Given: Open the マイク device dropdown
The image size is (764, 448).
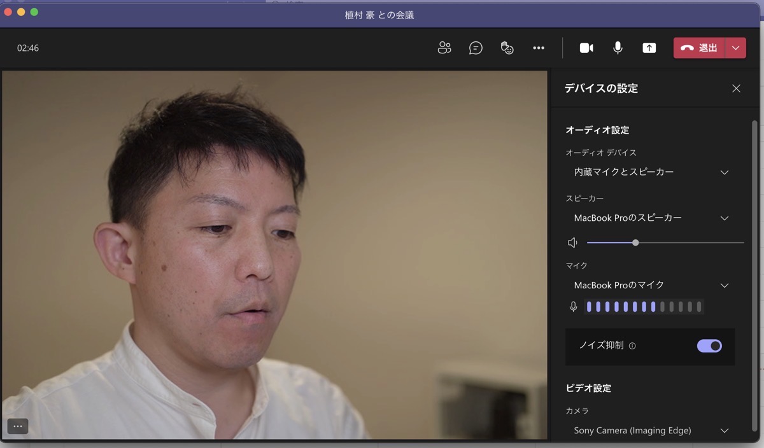Looking at the screenshot, I should point(650,285).
